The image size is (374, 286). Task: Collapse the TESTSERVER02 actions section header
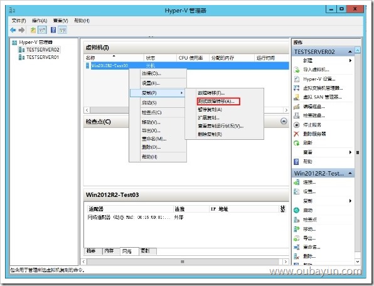350,51
